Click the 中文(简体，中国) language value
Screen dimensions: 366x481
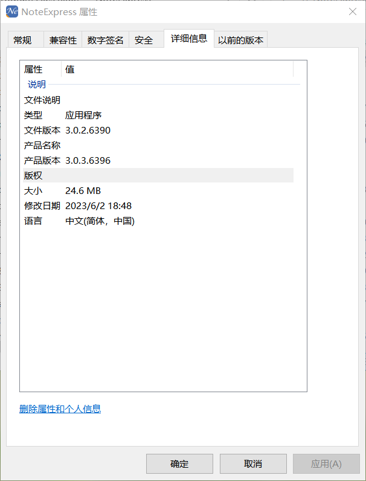point(100,221)
